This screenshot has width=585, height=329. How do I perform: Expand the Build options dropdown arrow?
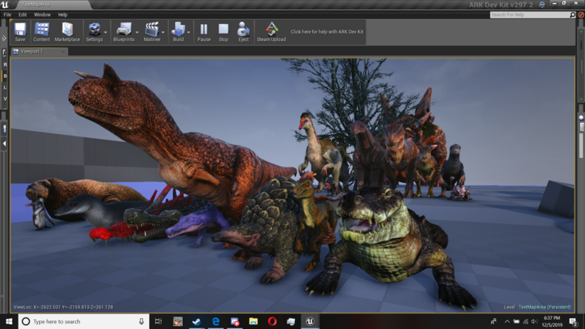point(189,32)
